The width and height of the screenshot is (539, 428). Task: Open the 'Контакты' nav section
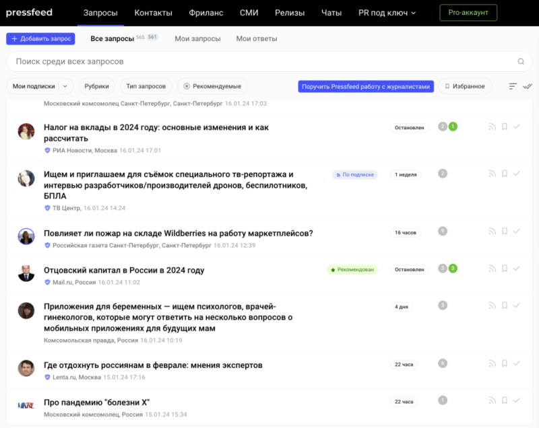point(154,13)
